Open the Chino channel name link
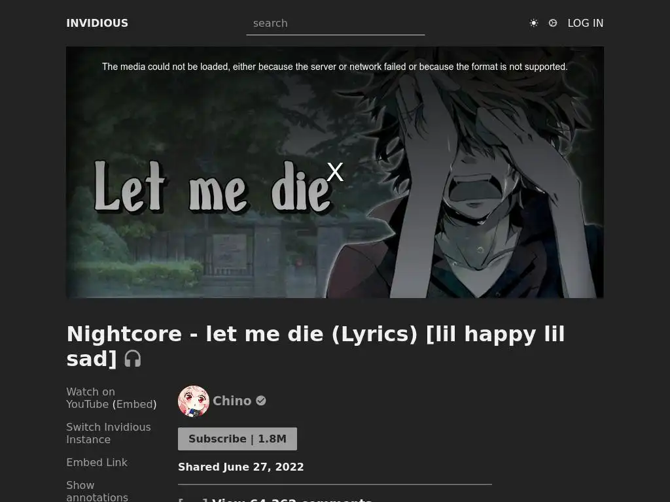The image size is (670, 502). coord(232,401)
